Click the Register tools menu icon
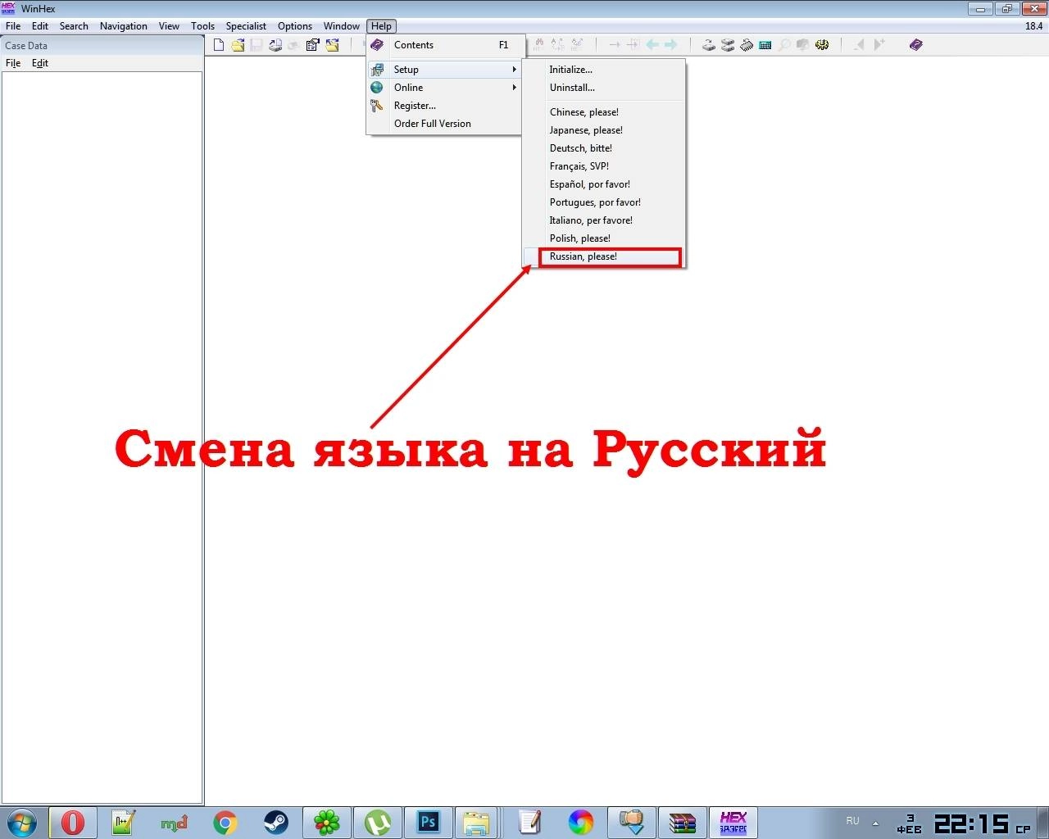 click(377, 106)
